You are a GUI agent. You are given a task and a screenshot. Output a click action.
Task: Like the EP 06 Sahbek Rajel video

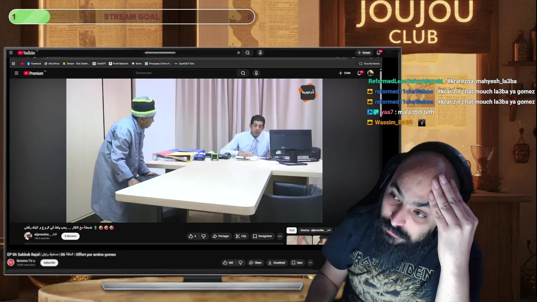(228, 263)
